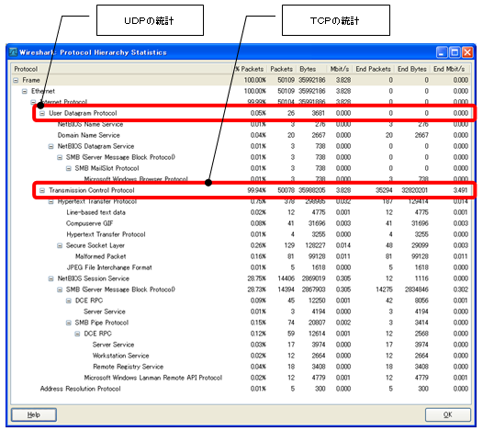Click the OK button

coord(448,414)
